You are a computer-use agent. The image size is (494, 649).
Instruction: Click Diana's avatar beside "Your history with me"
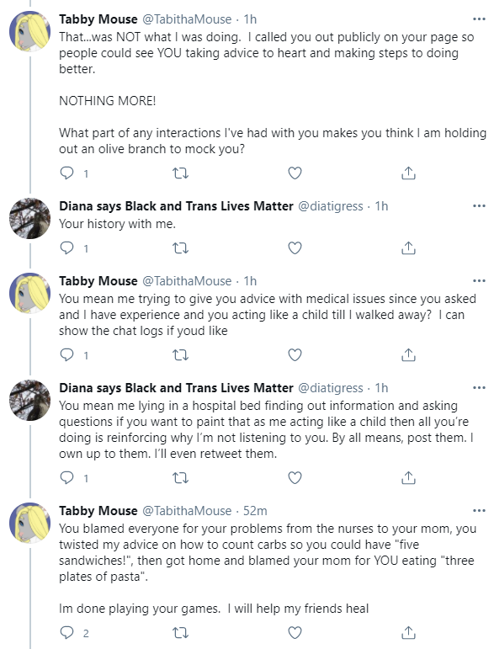(29, 218)
